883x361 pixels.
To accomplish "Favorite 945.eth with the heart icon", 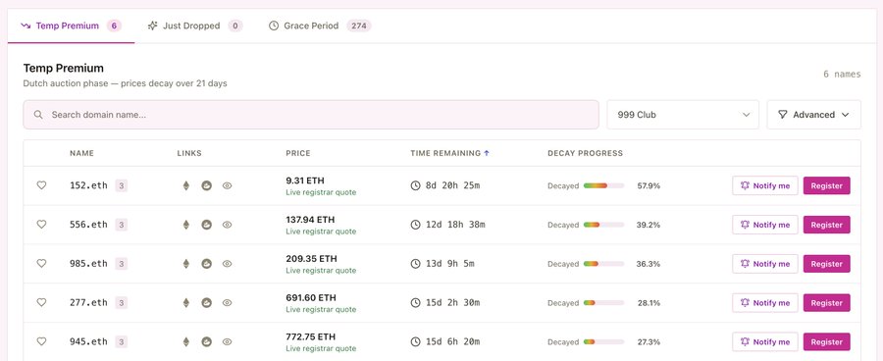I will (x=41, y=341).
